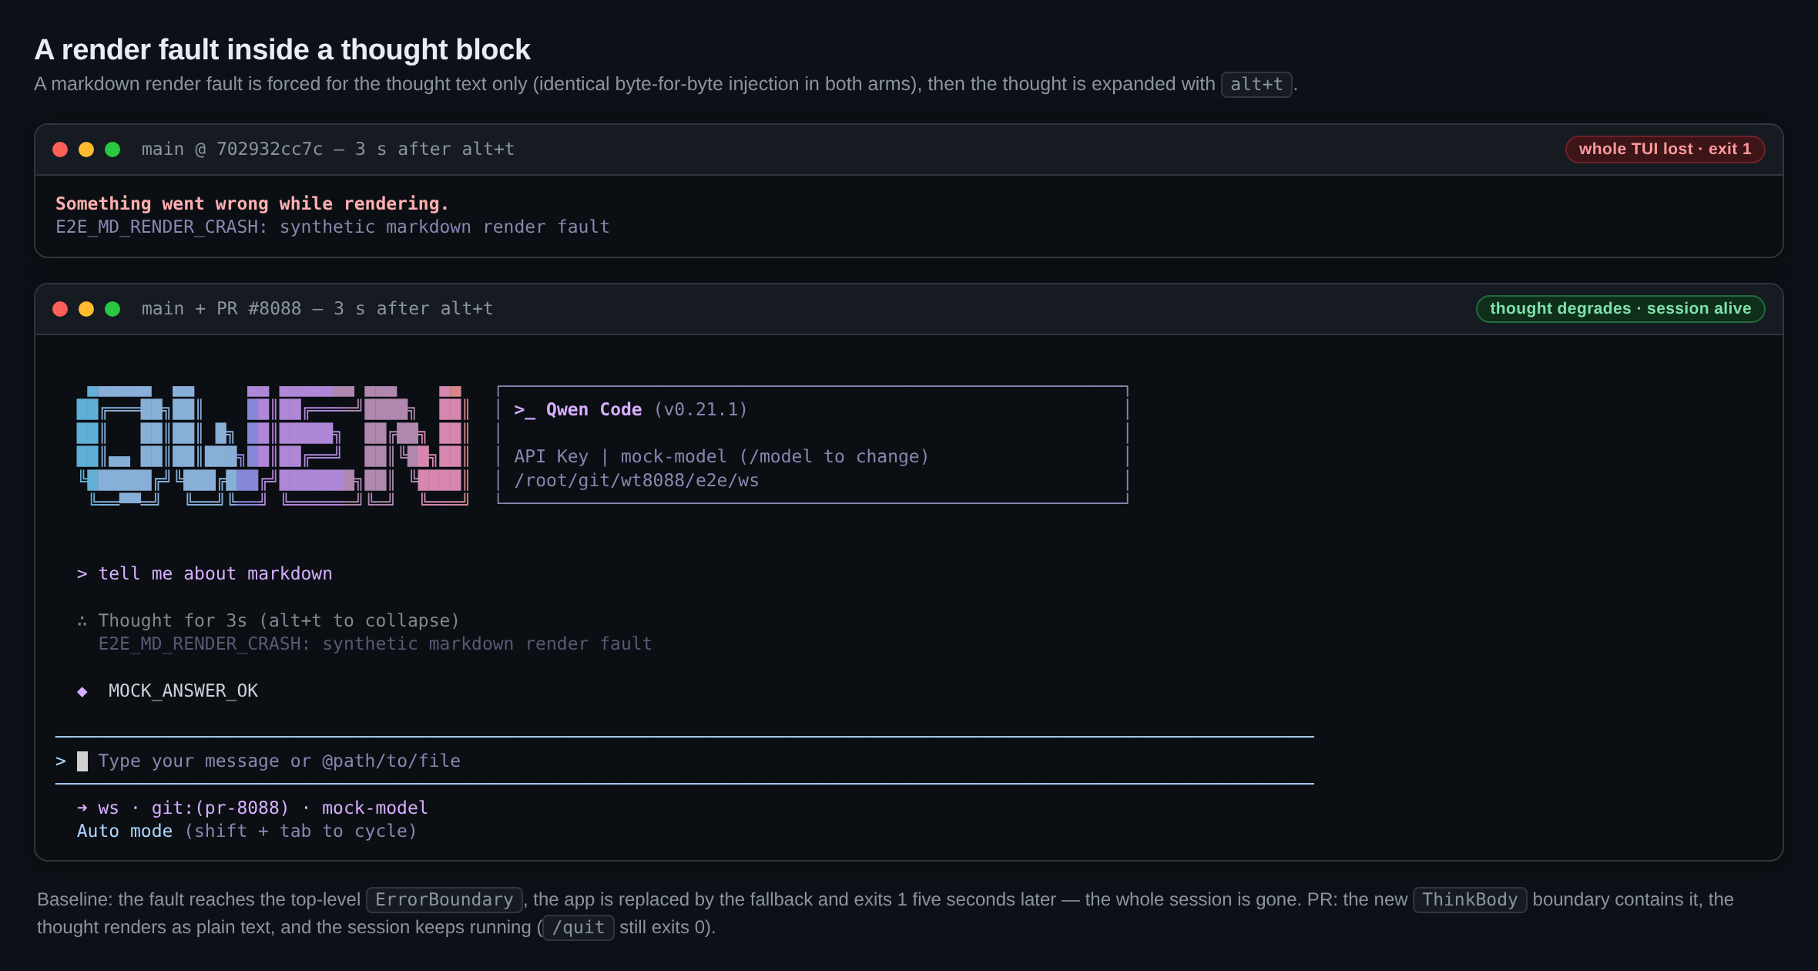
Task: Click the red dot of the top terminal
Action: tap(60, 150)
